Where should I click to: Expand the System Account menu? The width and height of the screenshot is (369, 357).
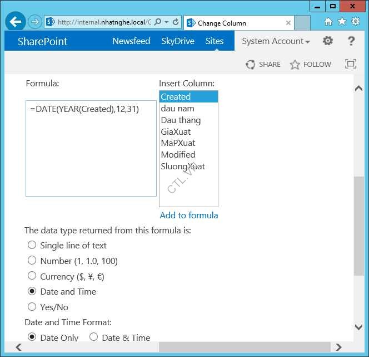[276, 41]
